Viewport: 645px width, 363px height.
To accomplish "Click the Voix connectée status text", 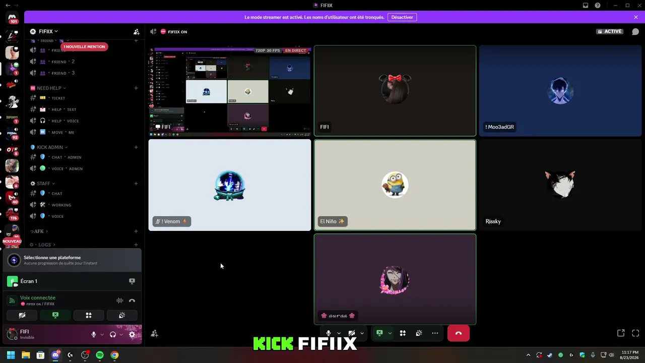I will 38,298.
